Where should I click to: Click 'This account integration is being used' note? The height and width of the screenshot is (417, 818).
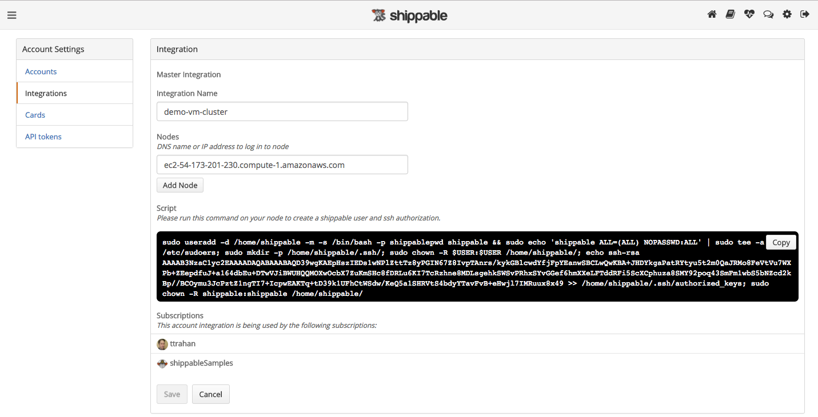pyautogui.click(x=266, y=326)
